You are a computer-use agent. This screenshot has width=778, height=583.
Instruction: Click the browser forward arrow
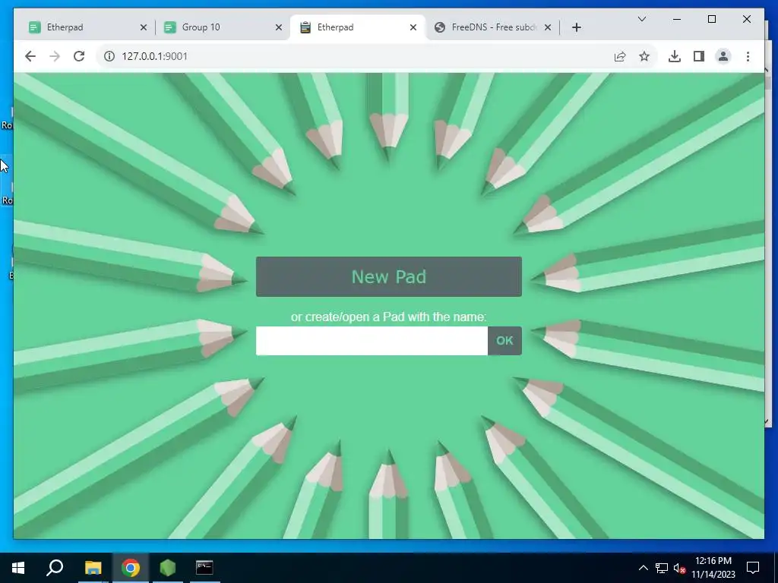pos(55,56)
